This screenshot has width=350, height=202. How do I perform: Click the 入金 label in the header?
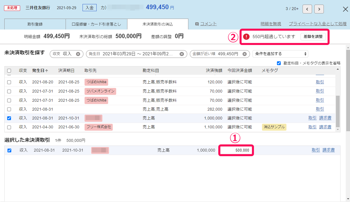[89, 8]
